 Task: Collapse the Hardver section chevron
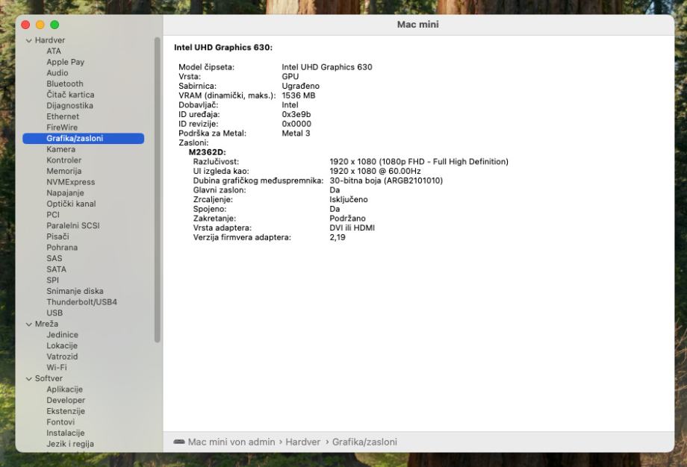coord(29,40)
